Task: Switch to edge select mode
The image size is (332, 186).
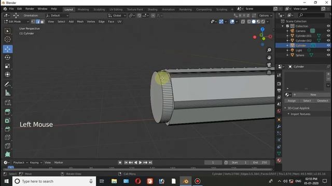Action: click(38, 22)
